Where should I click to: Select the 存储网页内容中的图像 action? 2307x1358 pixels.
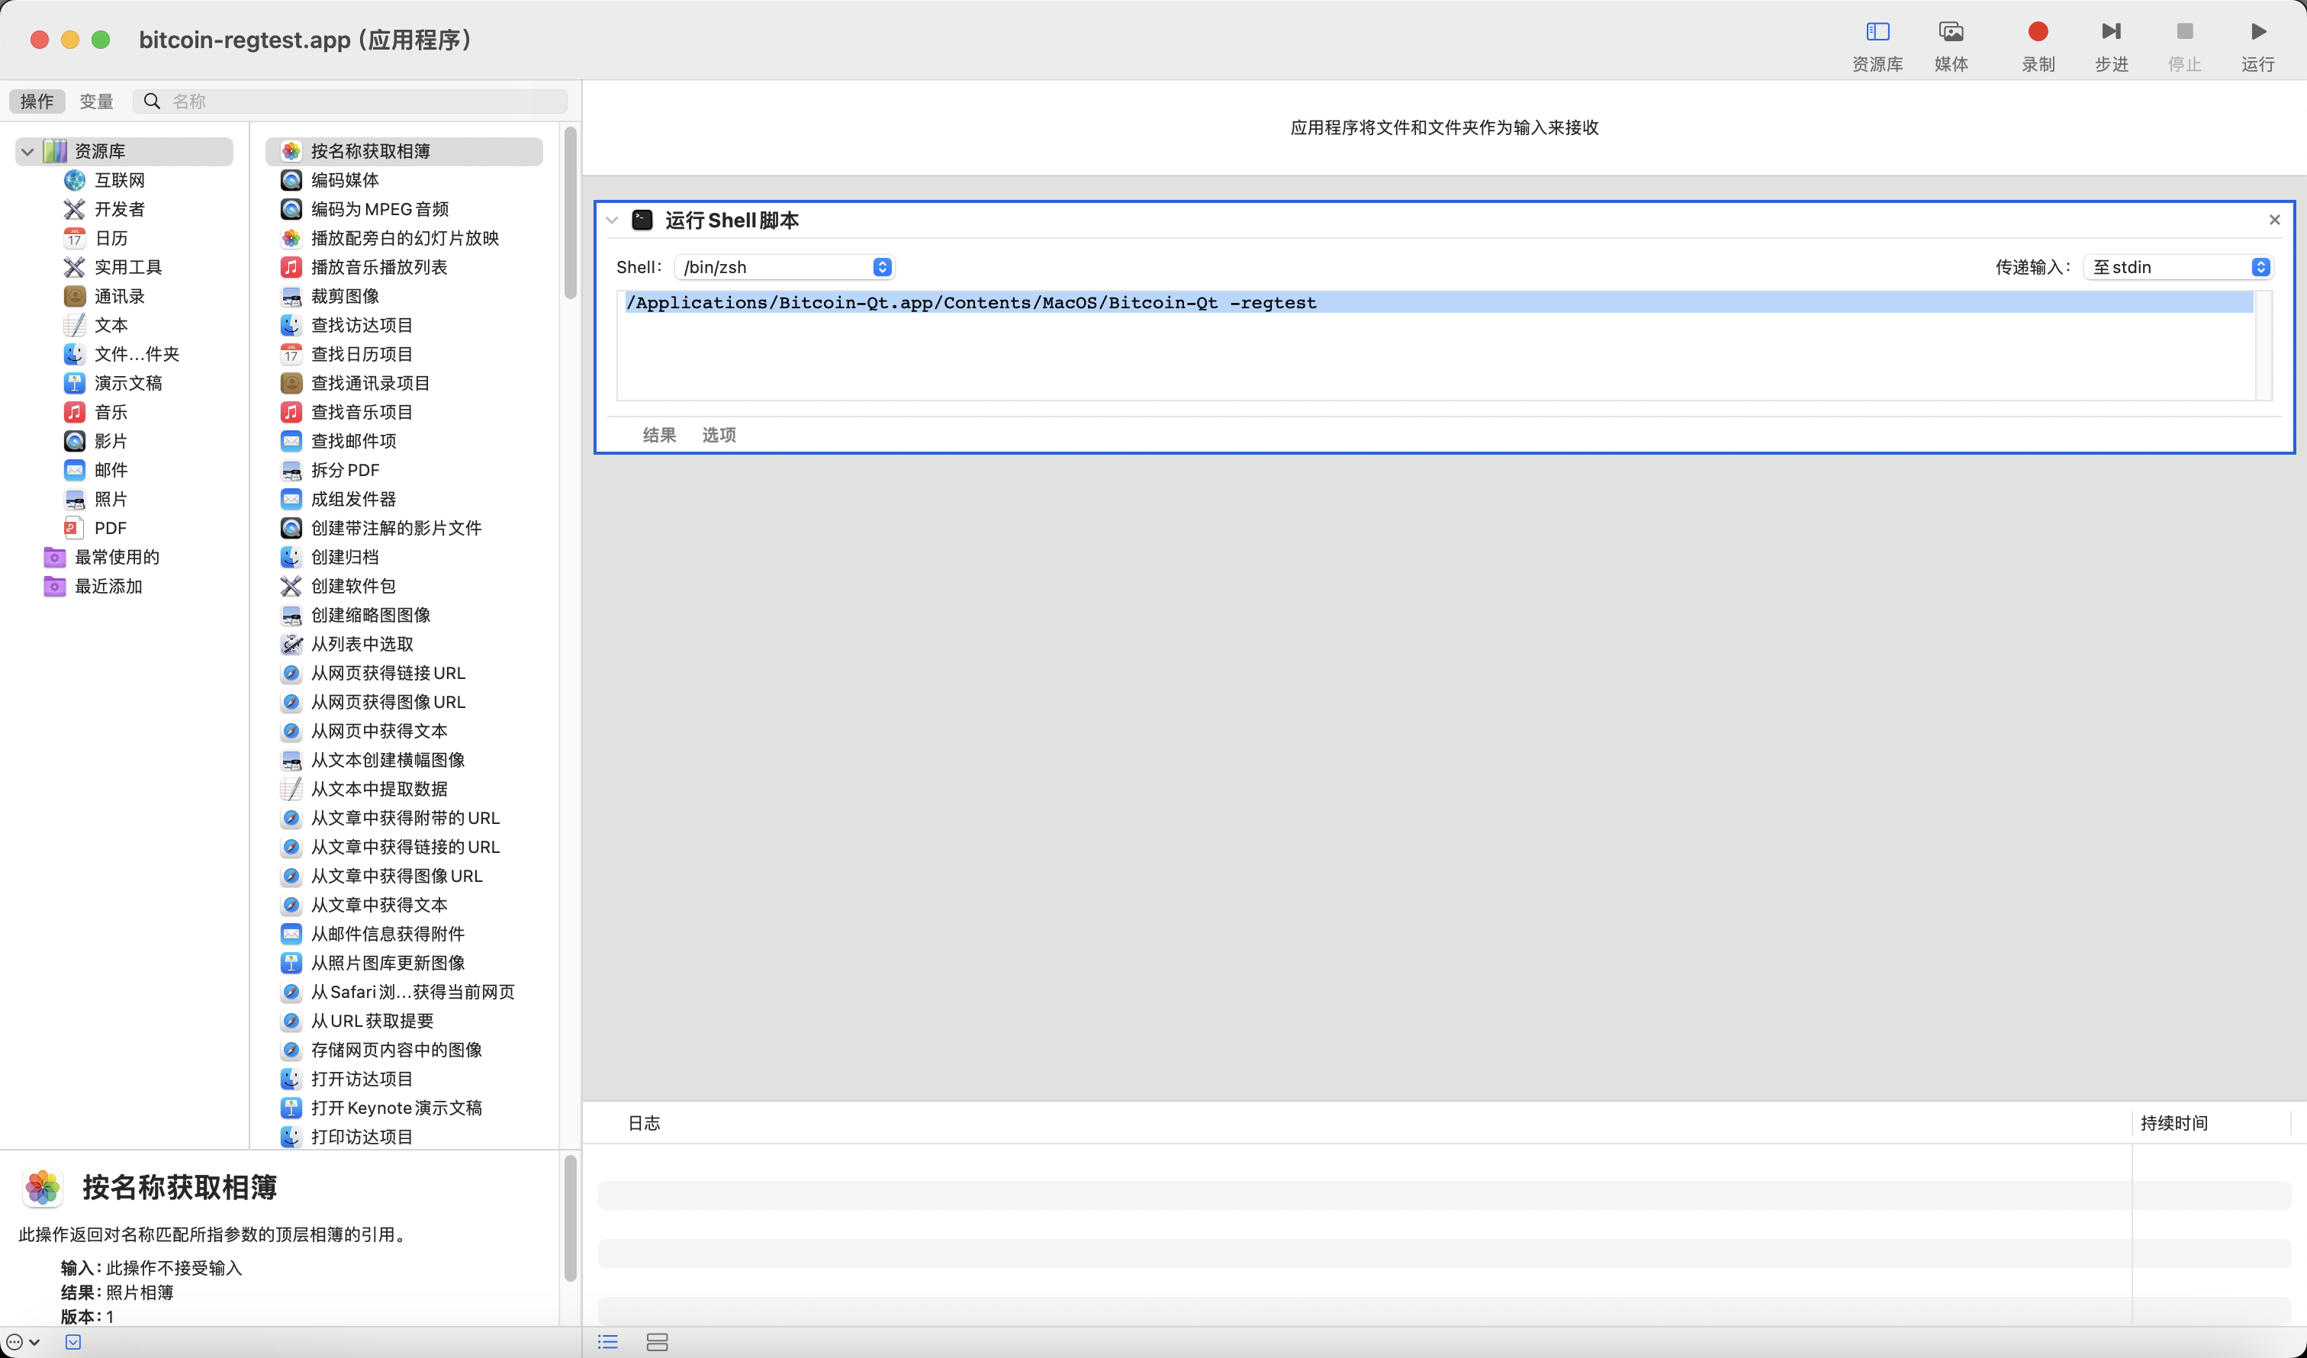click(x=395, y=1051)
